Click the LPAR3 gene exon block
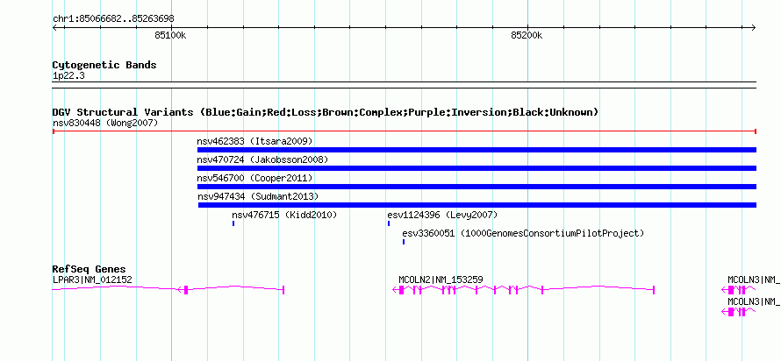 (186, 290)
